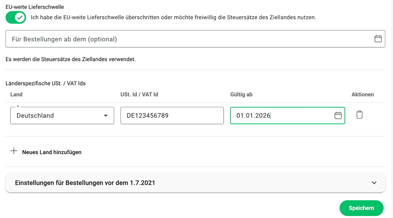Image resolution: width=393 pixels, height=218 pixels.
Task: Click the toggle description starting 'Ich habe die'
Action: coord(173,18)
